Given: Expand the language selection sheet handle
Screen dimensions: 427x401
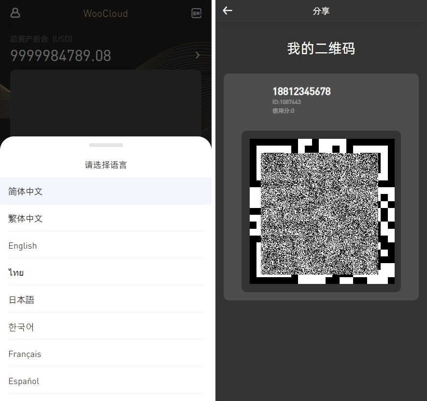Looking at the screenshot, I should (x=106, y=144).
